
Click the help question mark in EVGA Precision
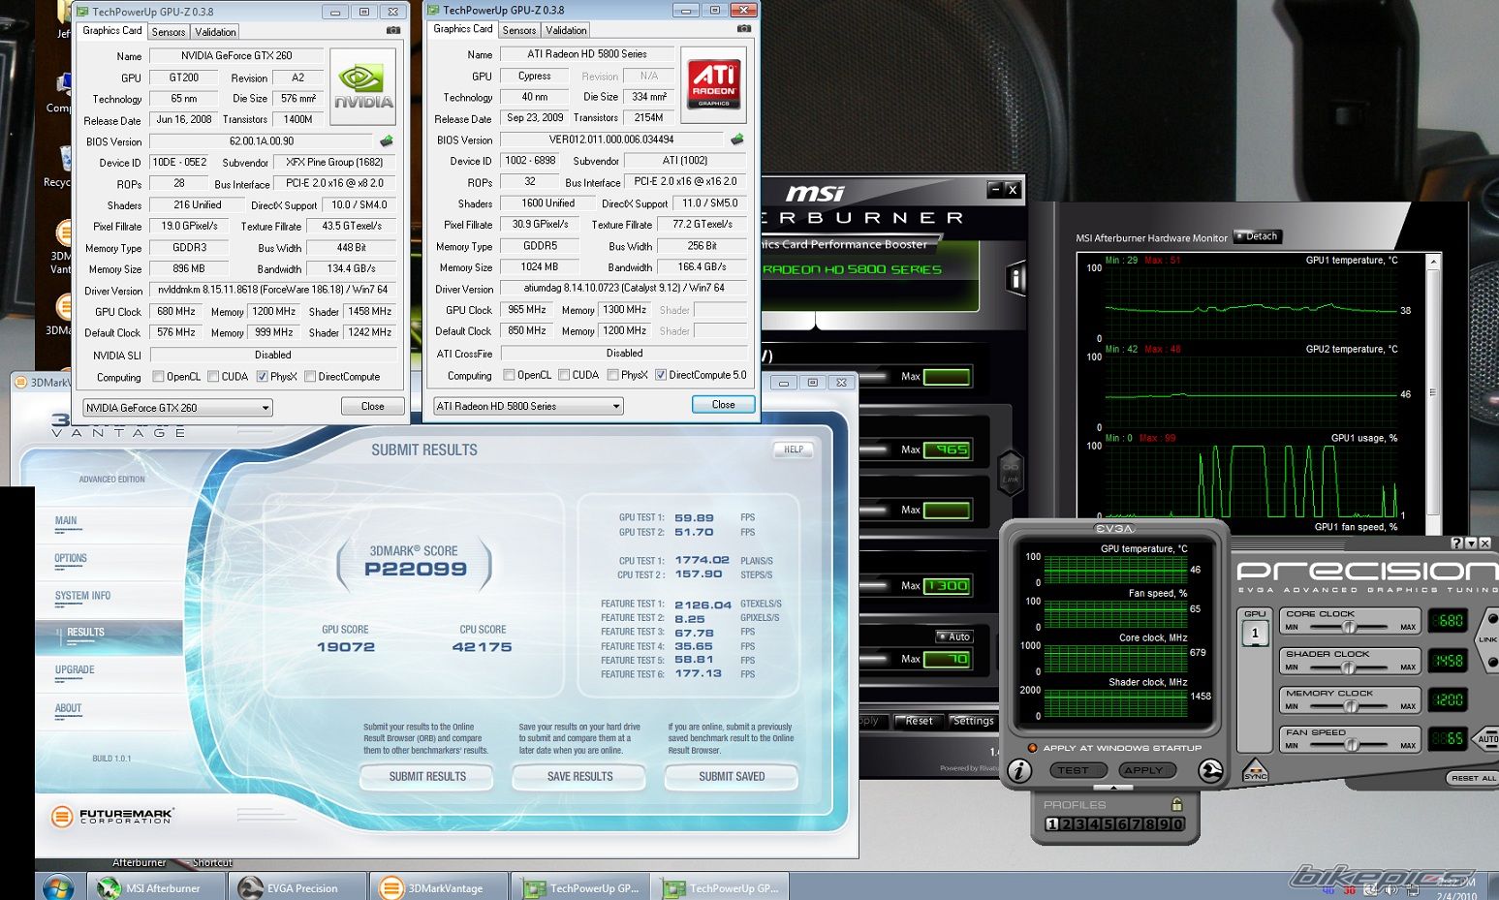click(x=1456, y=543)
